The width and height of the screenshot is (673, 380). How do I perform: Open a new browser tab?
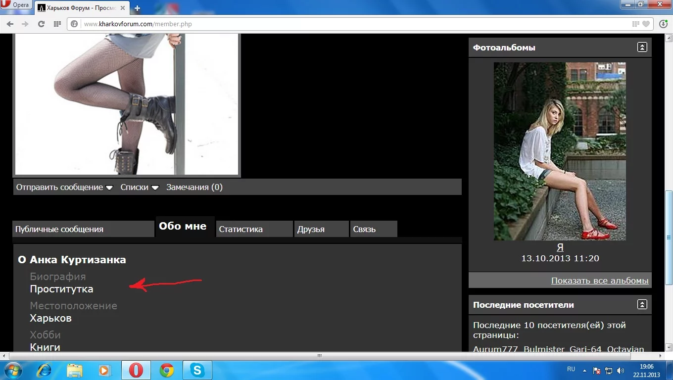coord(137,8)
